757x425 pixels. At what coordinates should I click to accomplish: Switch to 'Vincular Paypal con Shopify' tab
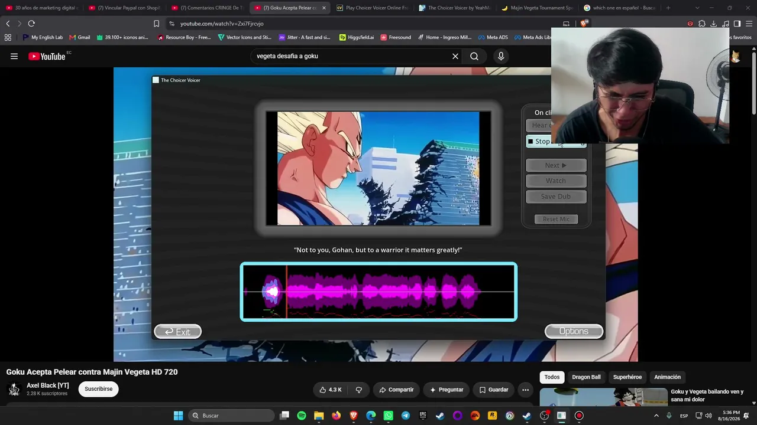click(124, 8)
